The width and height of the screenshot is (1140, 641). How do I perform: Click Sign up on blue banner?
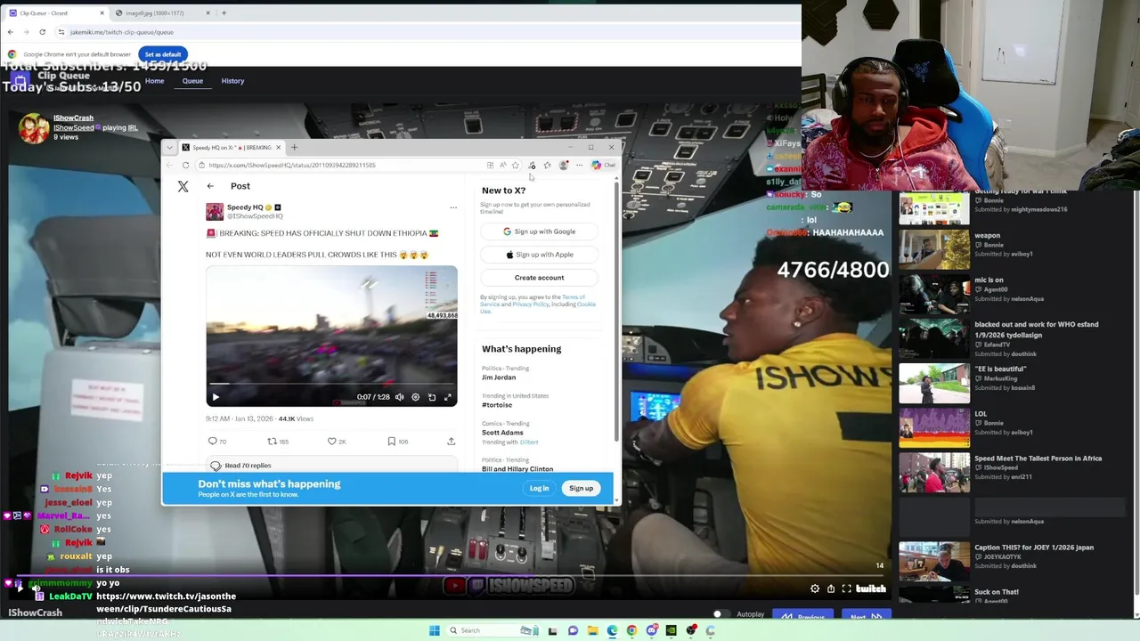tap(581, 488)
